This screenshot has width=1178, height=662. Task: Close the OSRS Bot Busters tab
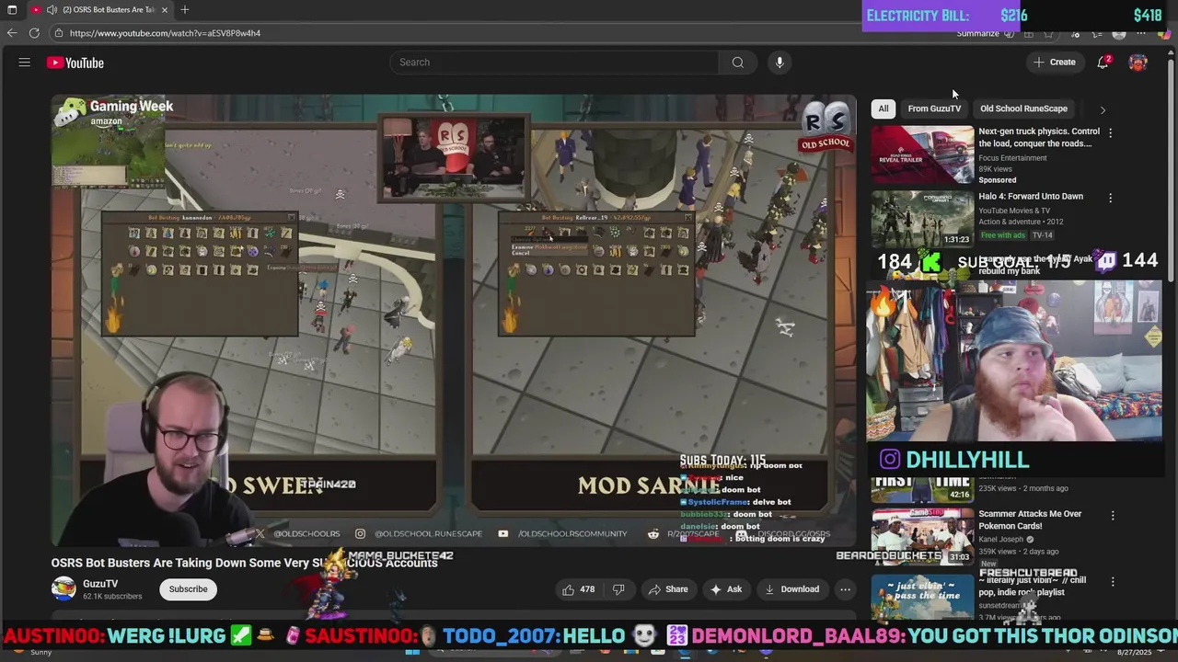[165, 9]
